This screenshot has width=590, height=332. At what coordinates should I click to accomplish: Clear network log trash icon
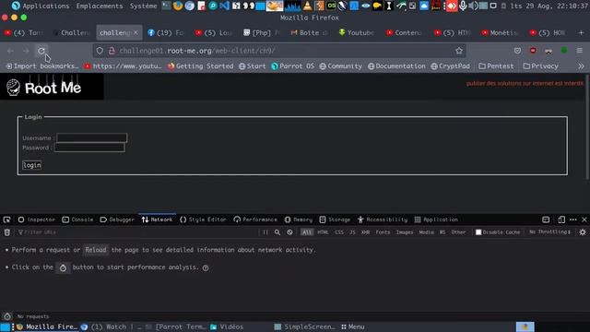point(7,232)
